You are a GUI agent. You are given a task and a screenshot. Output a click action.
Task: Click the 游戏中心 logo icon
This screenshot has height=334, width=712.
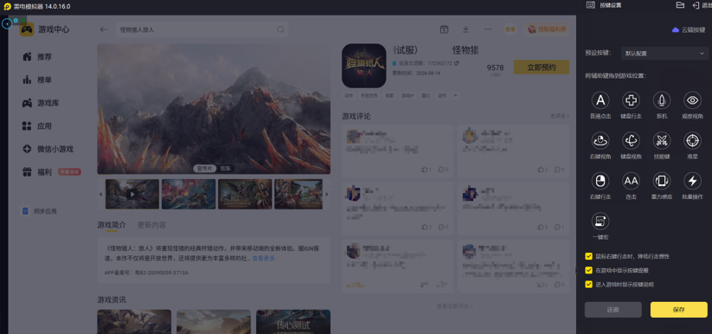(27, 29)
